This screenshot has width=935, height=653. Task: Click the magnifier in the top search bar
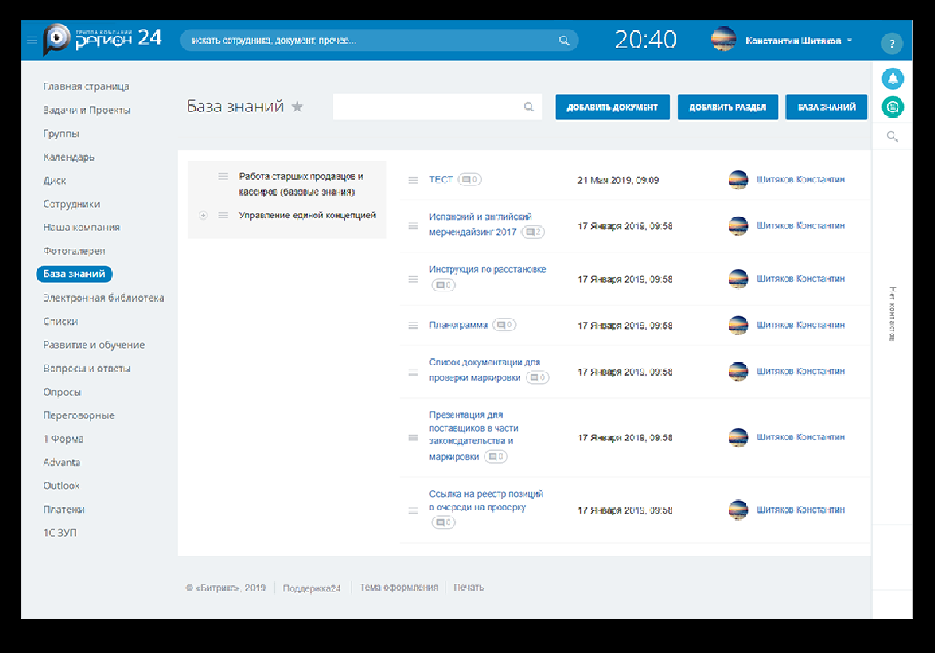(x=564, y=41)
